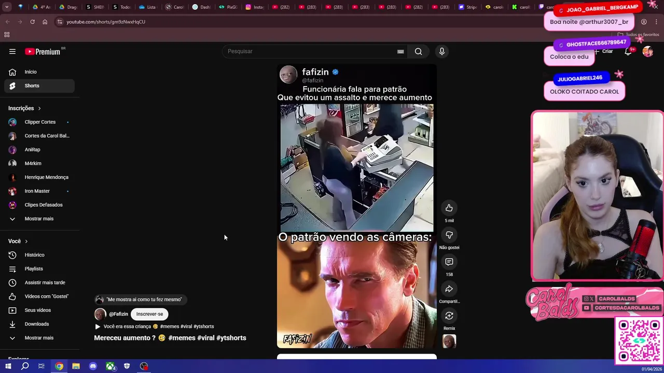Switch to the Dashboard browser tab
This screenshot has height=373, width=664.
[201, 7]
